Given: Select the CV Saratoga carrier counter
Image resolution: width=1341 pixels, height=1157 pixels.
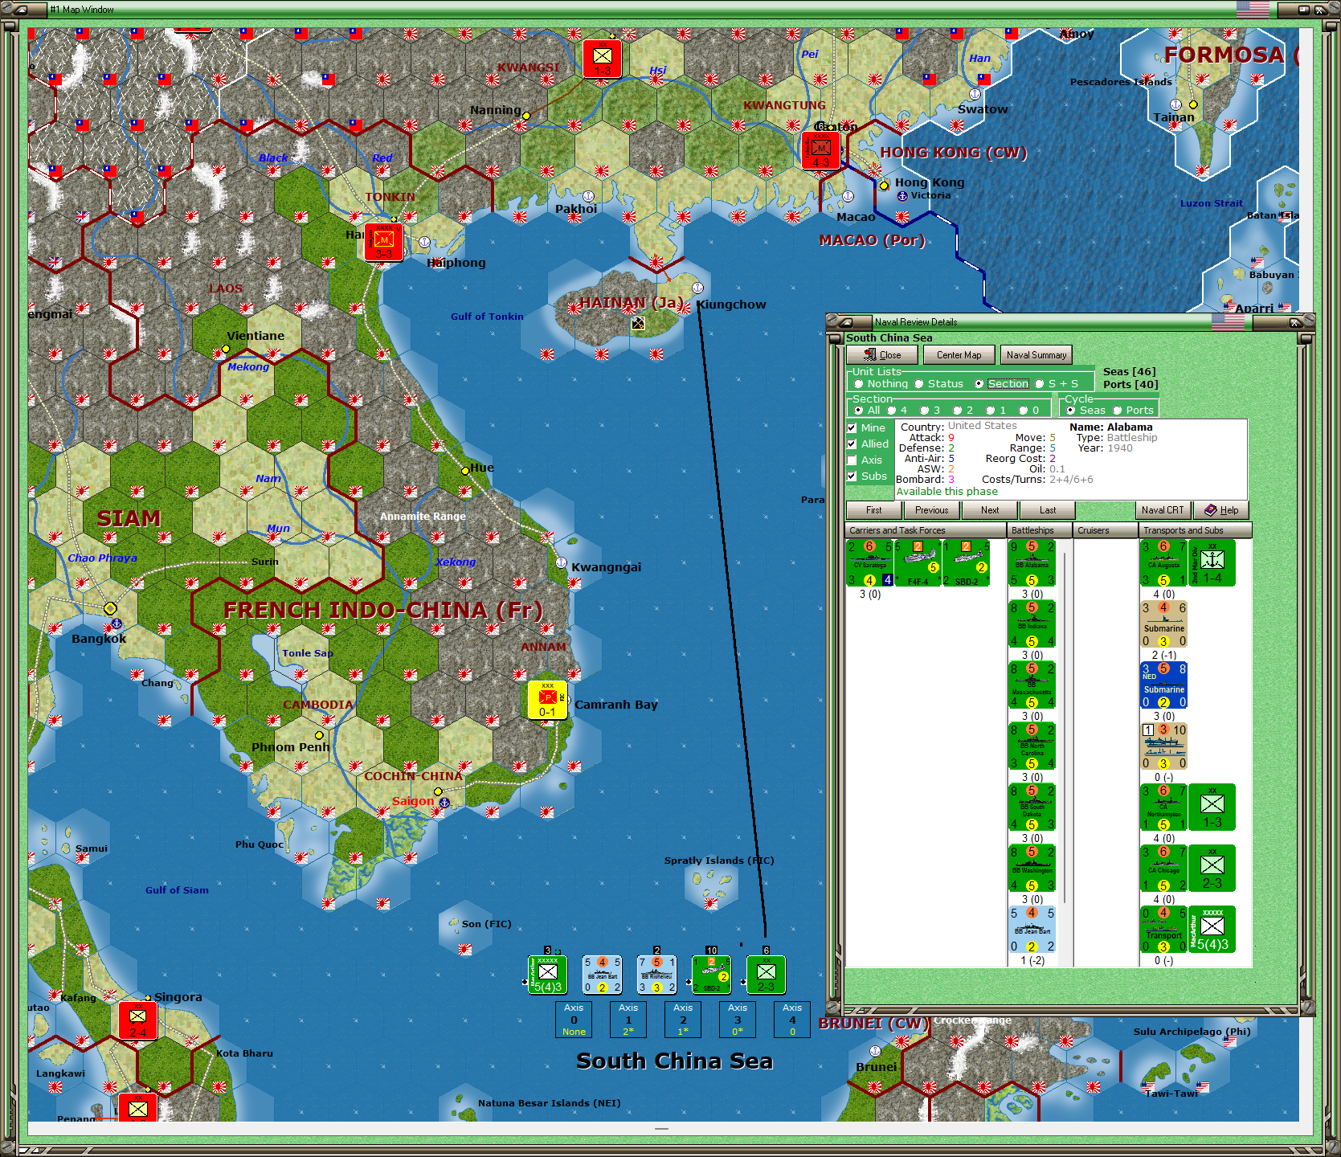Looking at the screenshot, I should (870, 563).
